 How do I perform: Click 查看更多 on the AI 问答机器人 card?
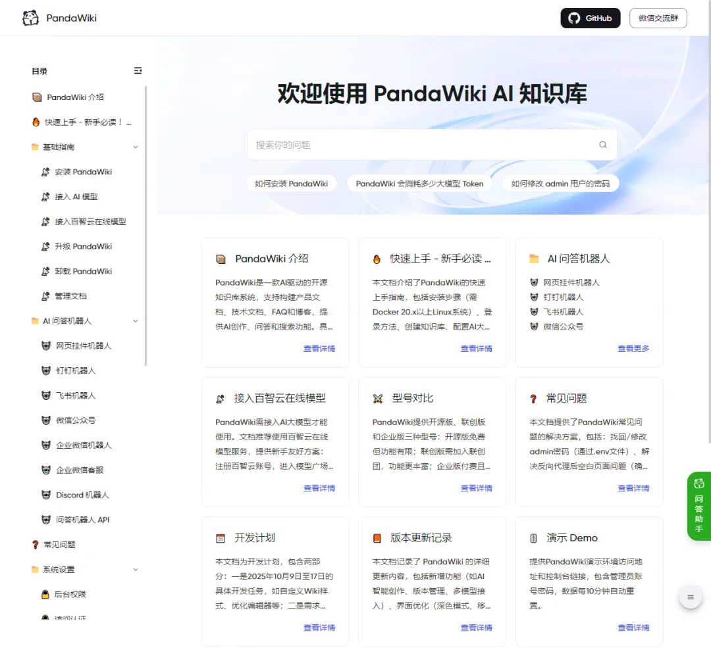(633, 349)
